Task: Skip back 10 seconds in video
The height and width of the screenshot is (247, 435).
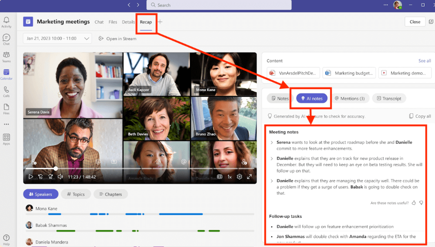Action: tap(41, 177)
